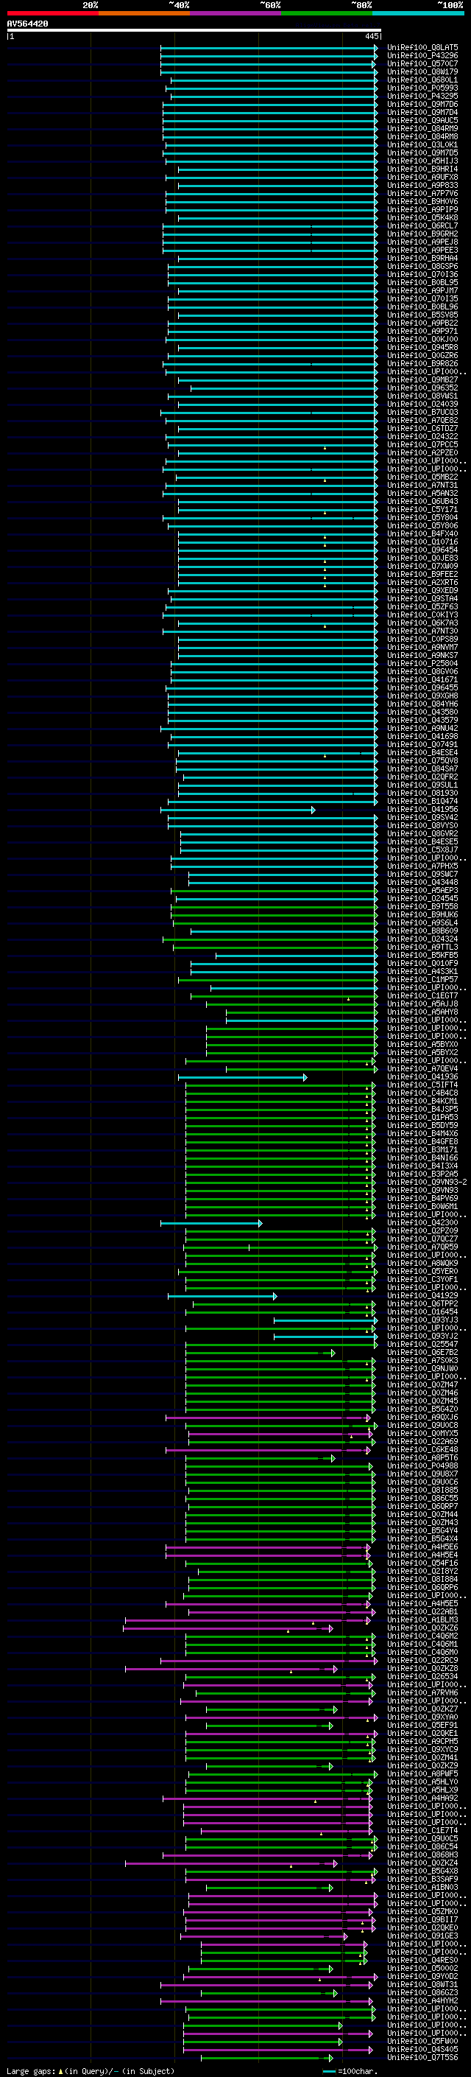Viewport: 471px width, 2077px height.
Task: Select hit UniRef100_Q75QV8
Action: coord(422,760)
